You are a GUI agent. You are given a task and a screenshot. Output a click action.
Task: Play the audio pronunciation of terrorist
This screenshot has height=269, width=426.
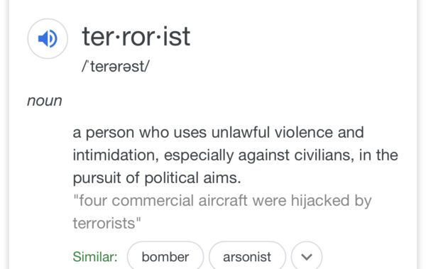click(48, 38)
